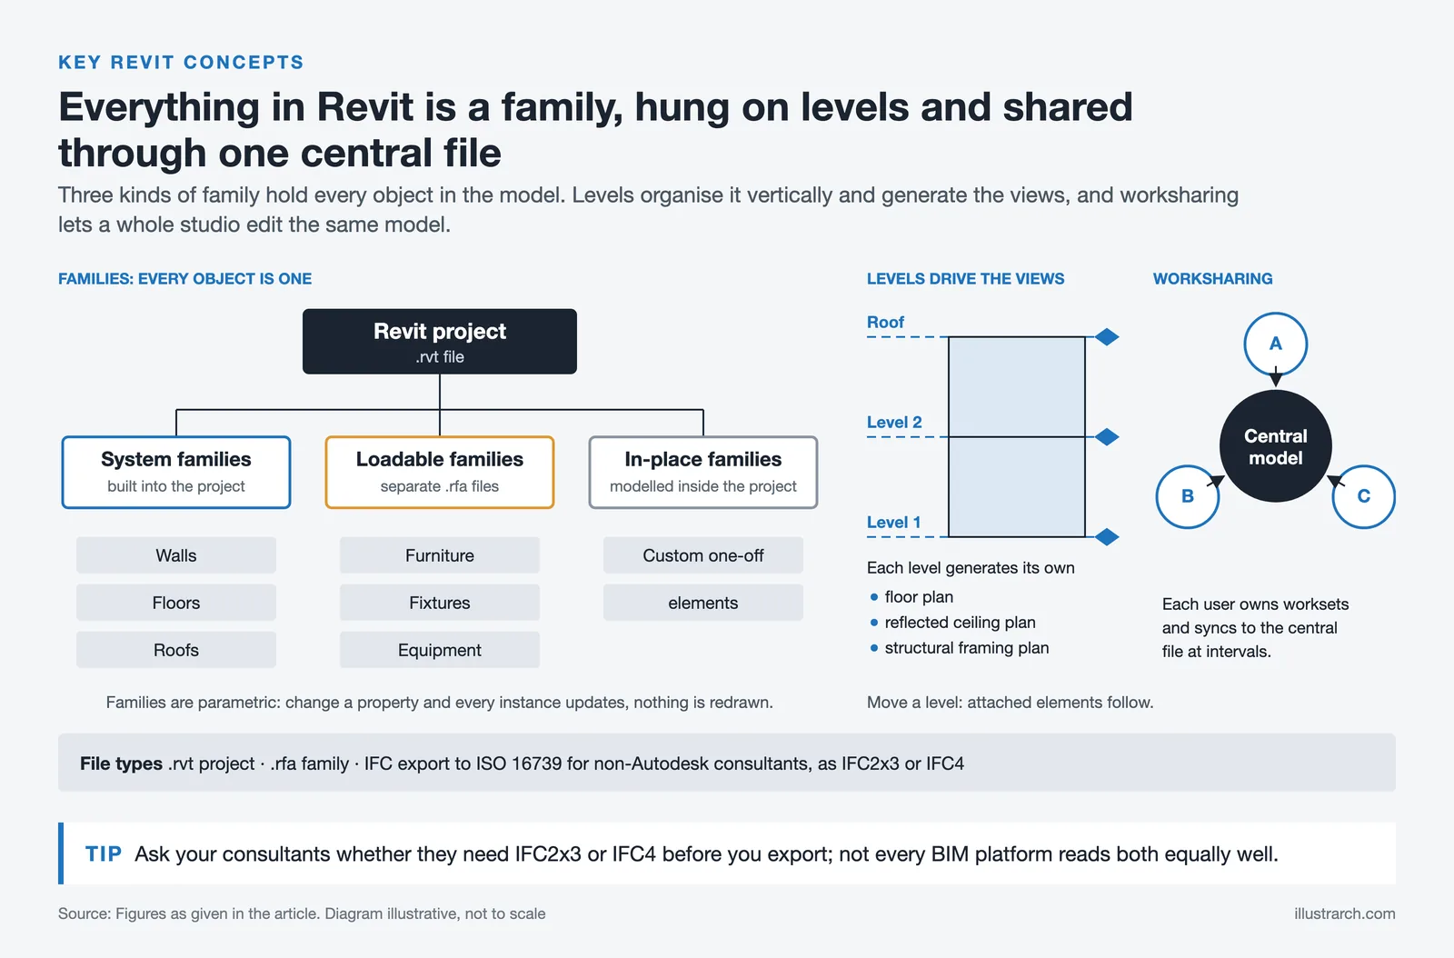
Task: Click the Level 1 label
Action: [894, 522]
